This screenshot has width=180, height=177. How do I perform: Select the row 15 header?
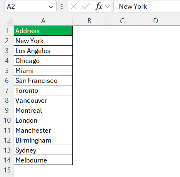[7, 170]
